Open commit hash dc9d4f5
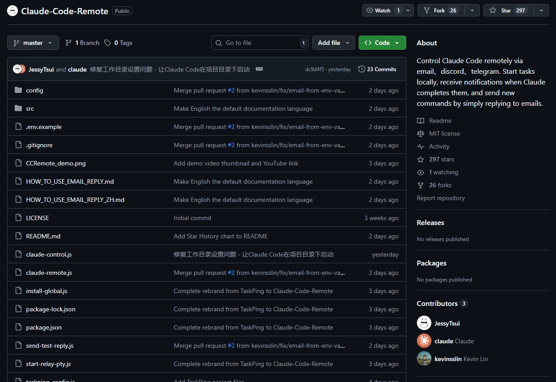This screenshot has width=556, height=382. click(315, 69)
